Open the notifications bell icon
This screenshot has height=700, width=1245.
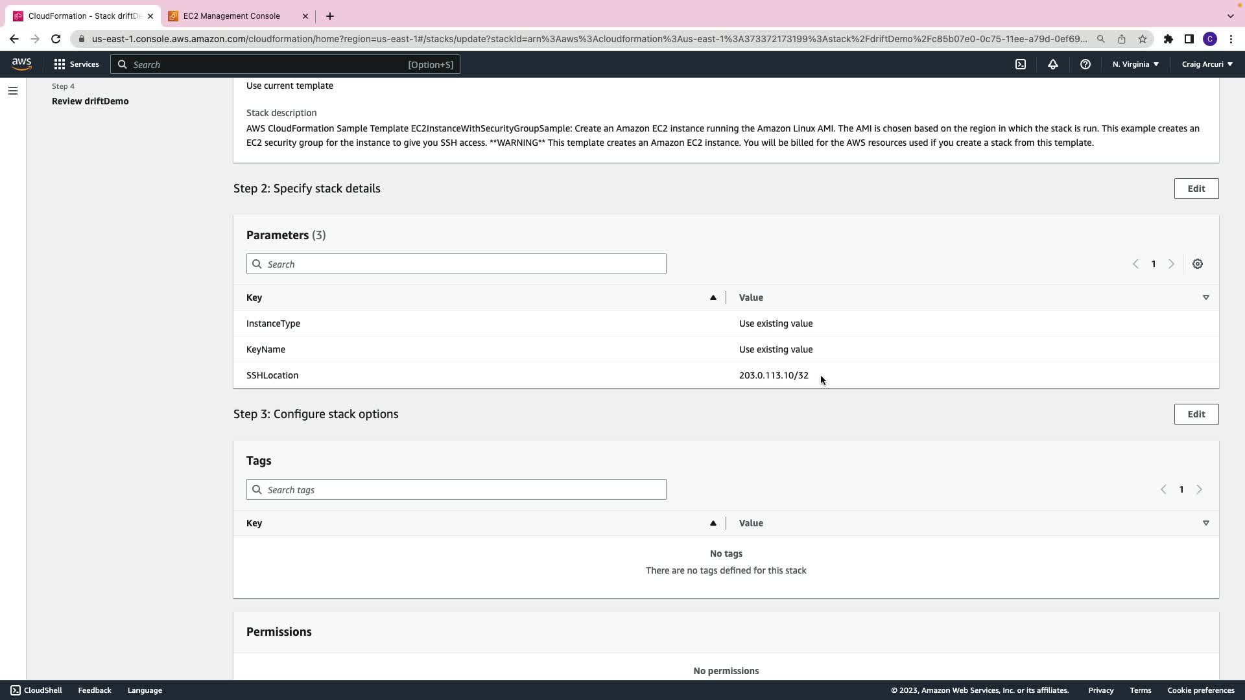coord(1053,64)
